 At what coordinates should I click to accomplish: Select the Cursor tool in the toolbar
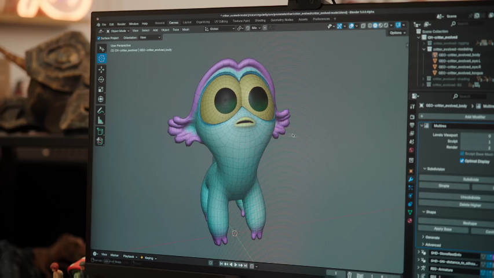tap(101, 58)
